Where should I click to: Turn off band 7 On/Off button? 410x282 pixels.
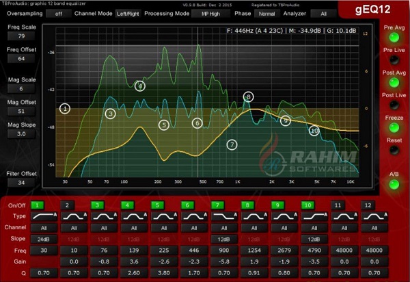coord(217,205)
